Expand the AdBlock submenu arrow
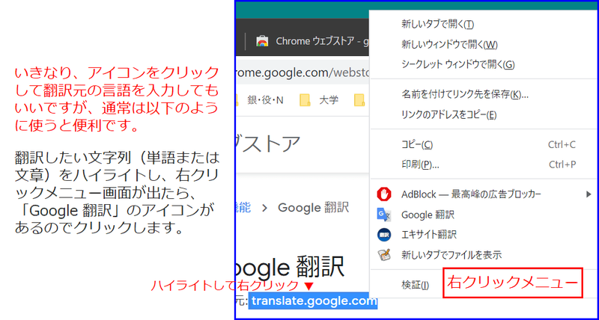 (589, 194)
